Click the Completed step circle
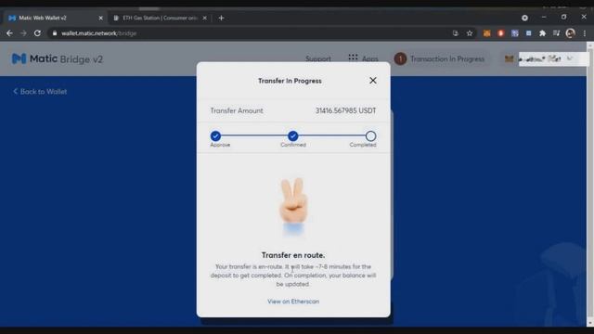The height and width of the screenshot is (334, 594). pyautogui.click(x=370, y=136)
